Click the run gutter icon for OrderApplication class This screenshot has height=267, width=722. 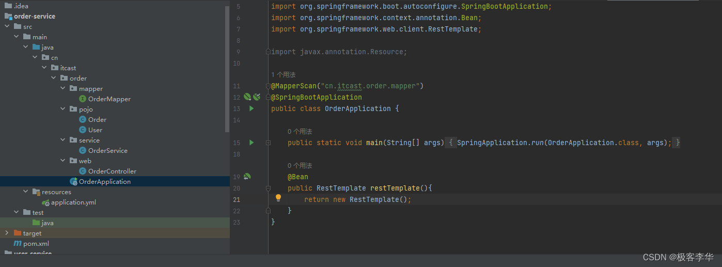pyautogui.click(x=252, y=108)
